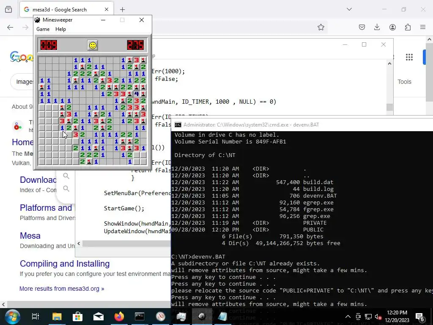Image resolution: width=433 pixels, height=325 pixels.
Task: Click the code editor vertical scrollbar up arrow
Action: pyautogui.click(x=389, y=64)
